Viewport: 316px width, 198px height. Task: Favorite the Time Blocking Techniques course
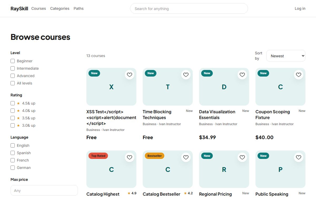coord(186,75)
